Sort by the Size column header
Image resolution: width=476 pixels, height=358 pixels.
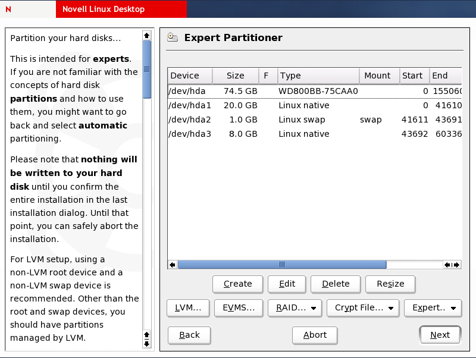pyautogui.click(x=235, y=76)
